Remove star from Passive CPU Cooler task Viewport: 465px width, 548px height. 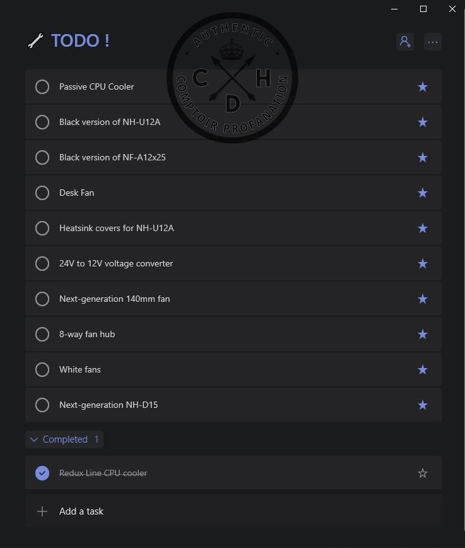[423, 86]
